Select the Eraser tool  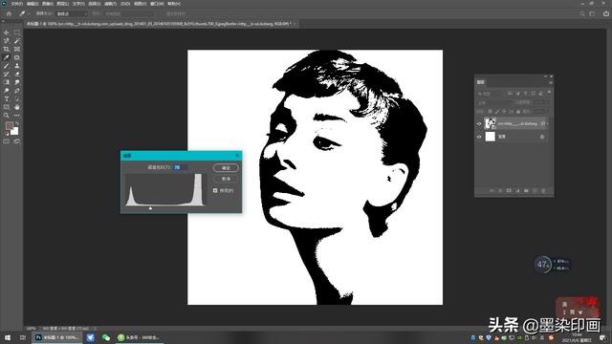click(17, 75)
